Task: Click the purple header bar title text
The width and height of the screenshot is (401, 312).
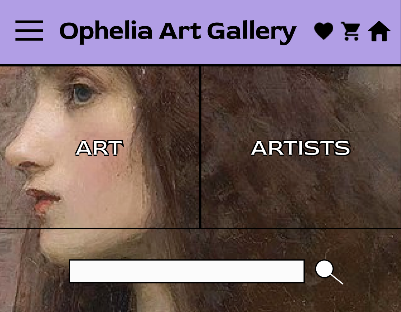Action: (x=178, y=31)
